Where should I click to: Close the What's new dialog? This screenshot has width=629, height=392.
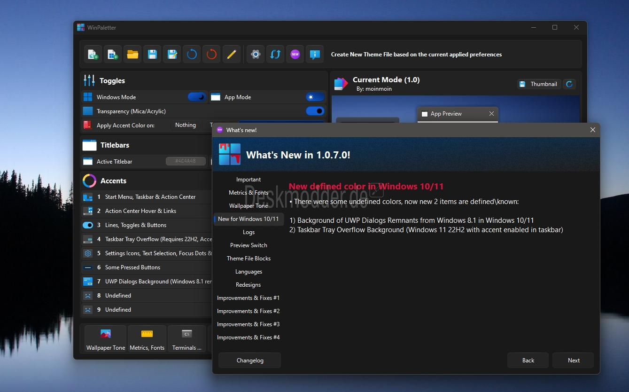pyautogui.click(x=593, y=130)
